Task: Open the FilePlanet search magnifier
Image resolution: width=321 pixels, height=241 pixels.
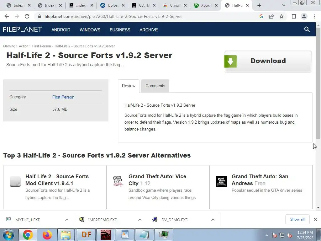Action: click(x=307, y=29)
